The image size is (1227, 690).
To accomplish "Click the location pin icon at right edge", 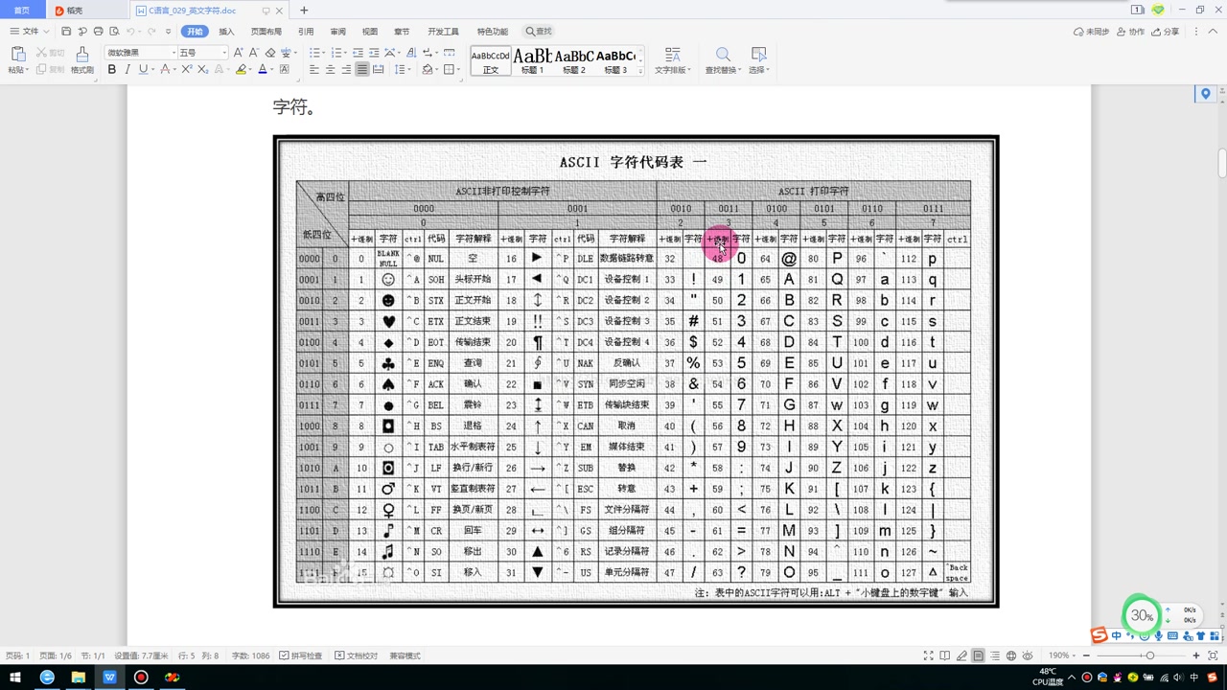I will click(1206, 94).
